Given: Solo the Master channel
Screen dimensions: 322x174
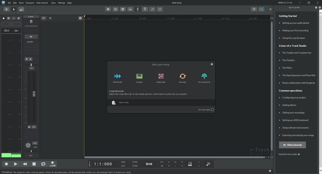Looking at the screenshot, I should point(30,59).
